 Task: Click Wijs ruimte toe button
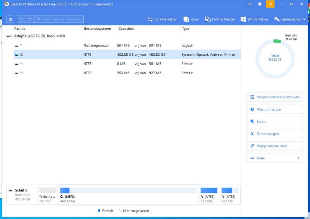click(x=275, y=109)
